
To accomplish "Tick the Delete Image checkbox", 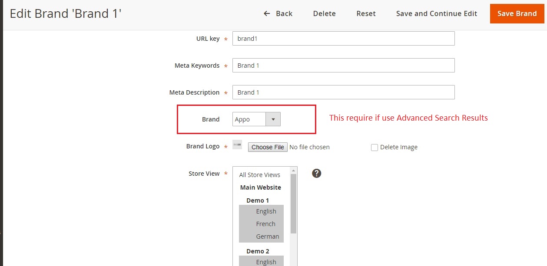I will coord(375,148).
